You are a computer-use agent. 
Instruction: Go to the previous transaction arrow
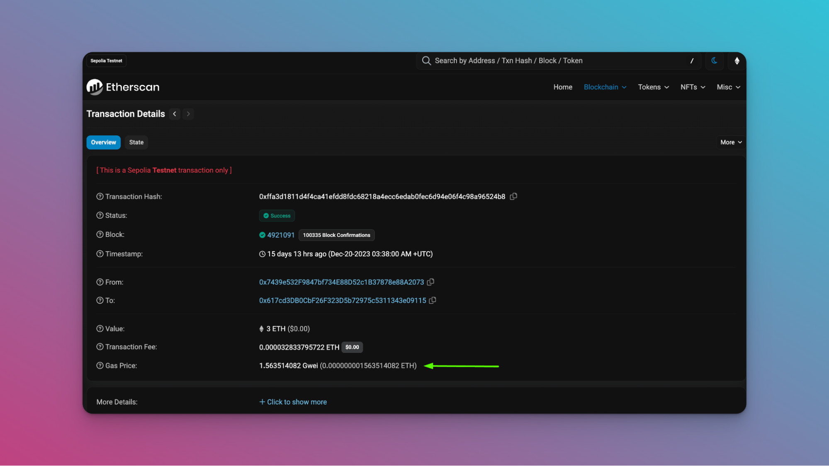175,114
